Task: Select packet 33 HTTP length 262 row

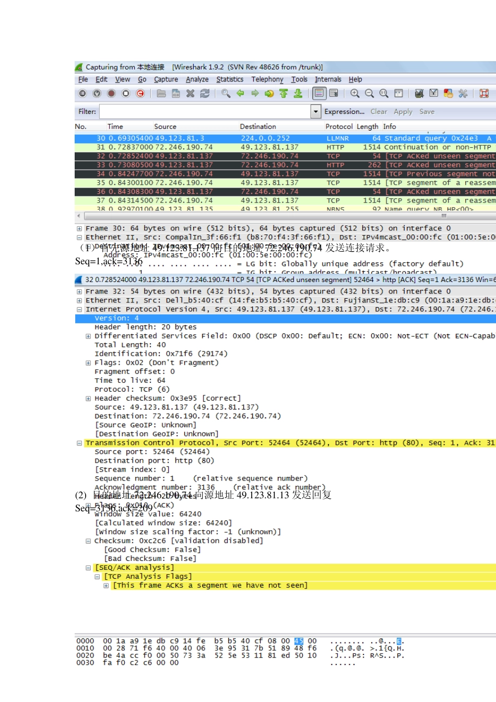Action: (x=285, y=165)
